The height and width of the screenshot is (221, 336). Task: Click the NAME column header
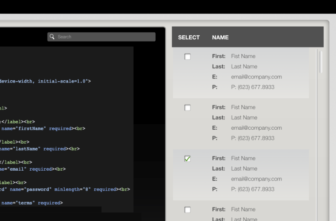tap(220, 37)
